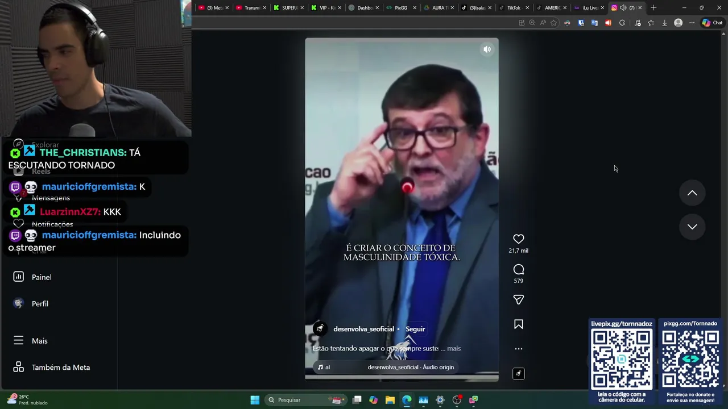
Task: Mute the reel using the speaker icon
Action: tap(487, 49)
